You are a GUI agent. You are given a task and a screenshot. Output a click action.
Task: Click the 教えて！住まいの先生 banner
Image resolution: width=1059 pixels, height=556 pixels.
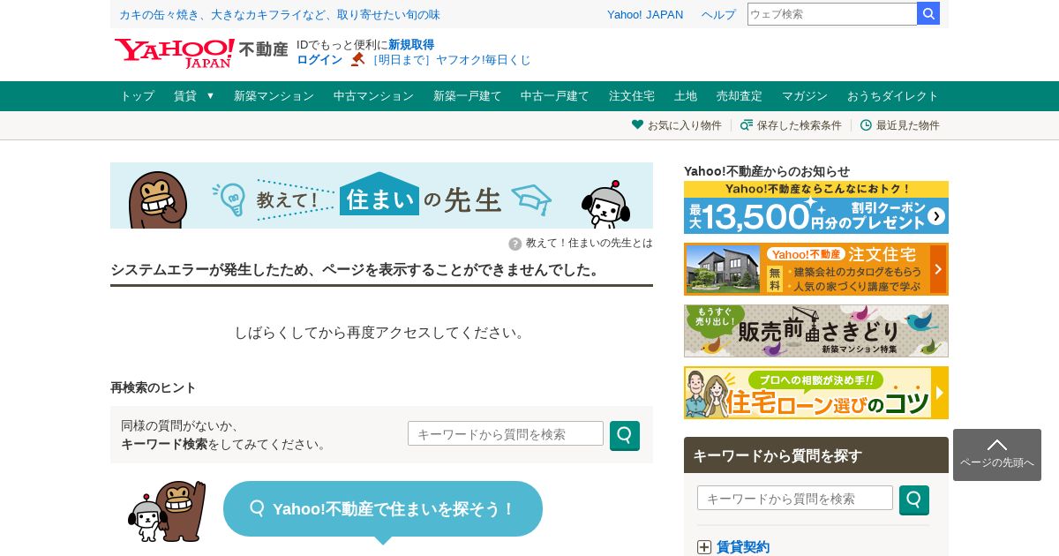381,196
